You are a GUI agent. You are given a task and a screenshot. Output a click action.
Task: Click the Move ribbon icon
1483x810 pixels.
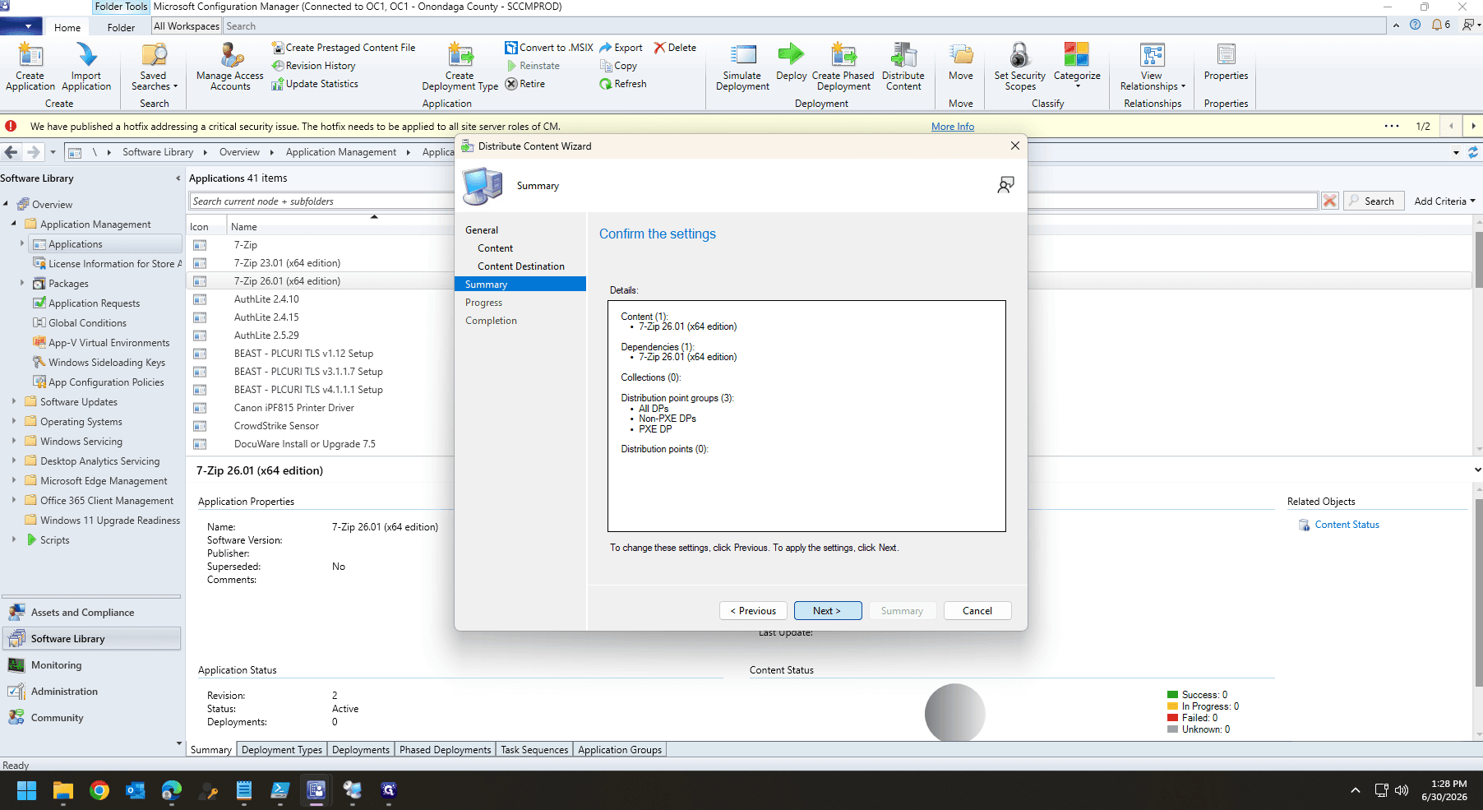[961, 62]
